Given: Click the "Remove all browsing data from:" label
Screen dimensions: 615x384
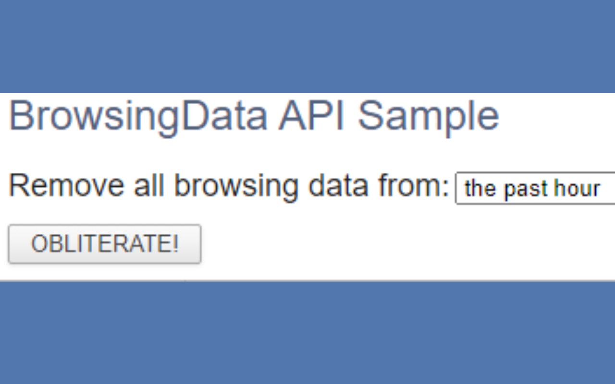Looking at the screenshot, I should [x=229, y=185].
